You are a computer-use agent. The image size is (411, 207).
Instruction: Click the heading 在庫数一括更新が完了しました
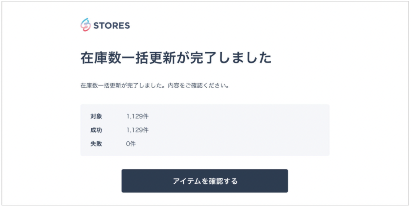pos(176,58)
